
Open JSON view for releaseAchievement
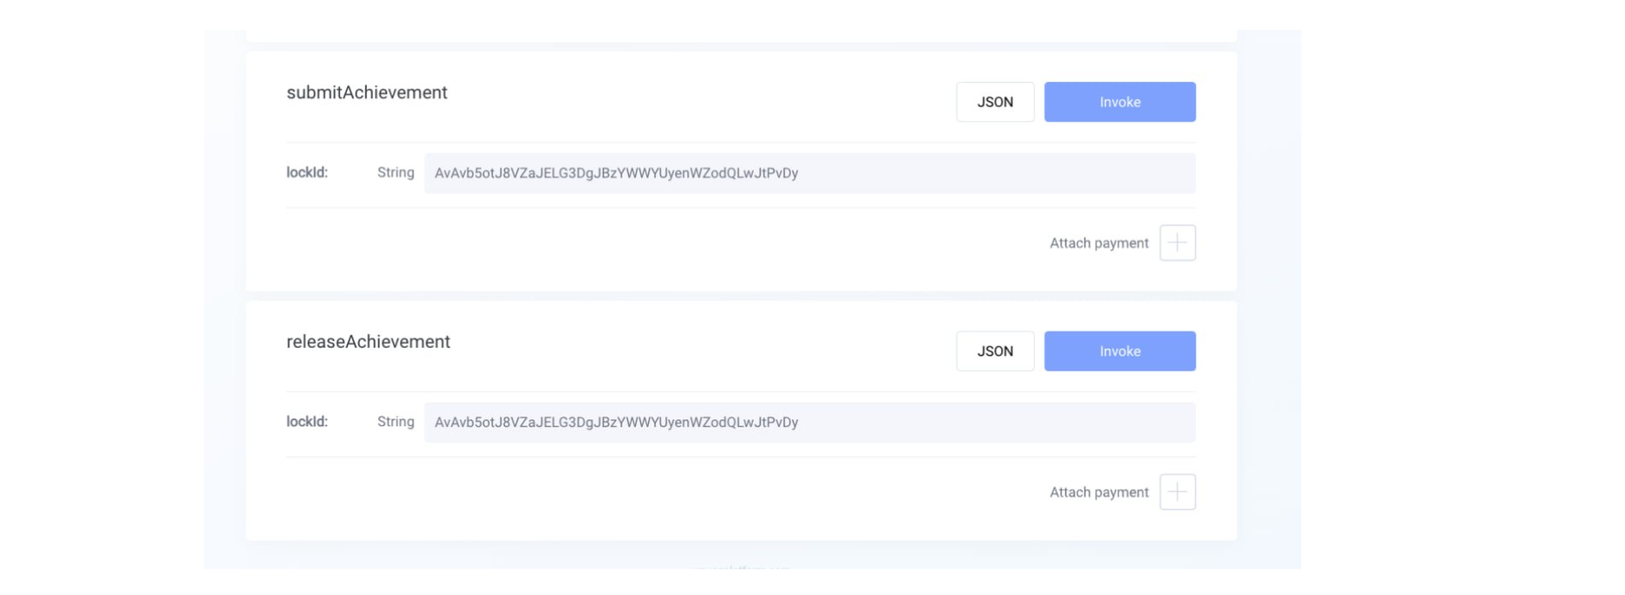tap(995, 351)
